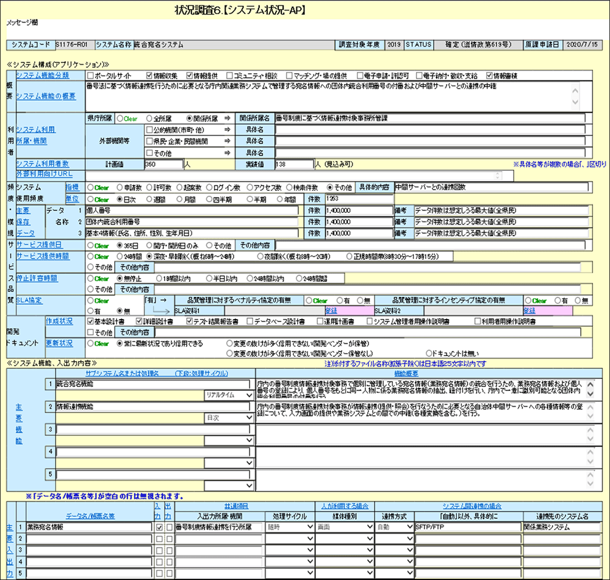Check the 県民・企業・民間機関 checkbox
This screenshot has width=610, height=580.
pyautogui.click(x=149, y=141)
